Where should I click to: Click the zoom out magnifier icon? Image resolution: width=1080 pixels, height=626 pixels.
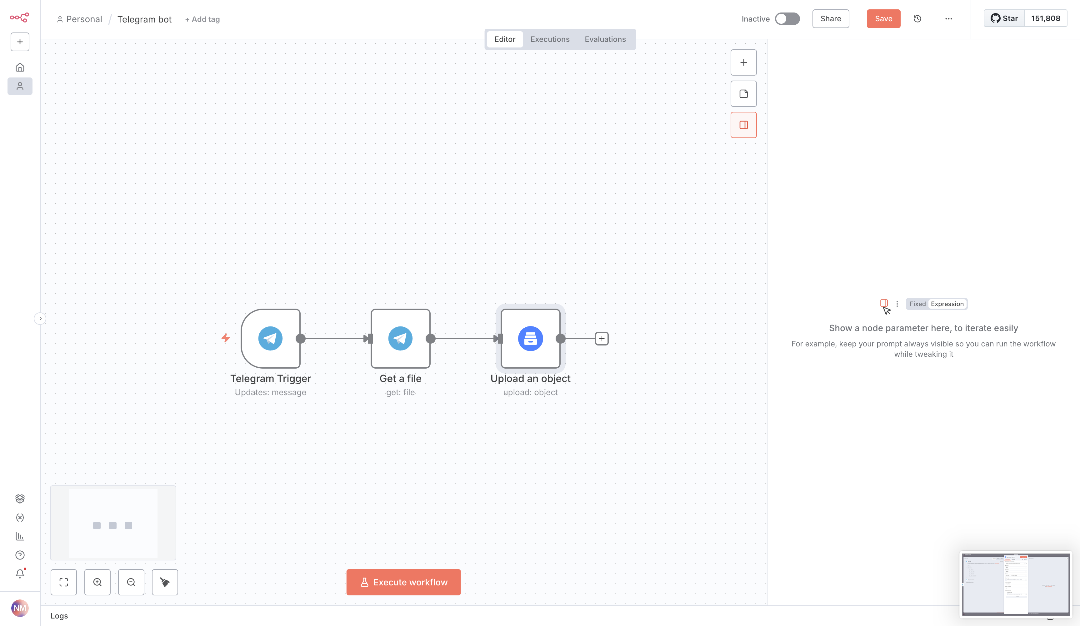pos(131,582)
